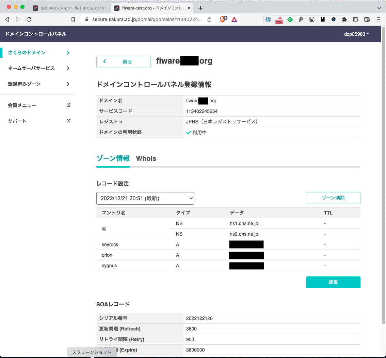
Task: Click the italic P extension icon
Action: click(301, 19)
